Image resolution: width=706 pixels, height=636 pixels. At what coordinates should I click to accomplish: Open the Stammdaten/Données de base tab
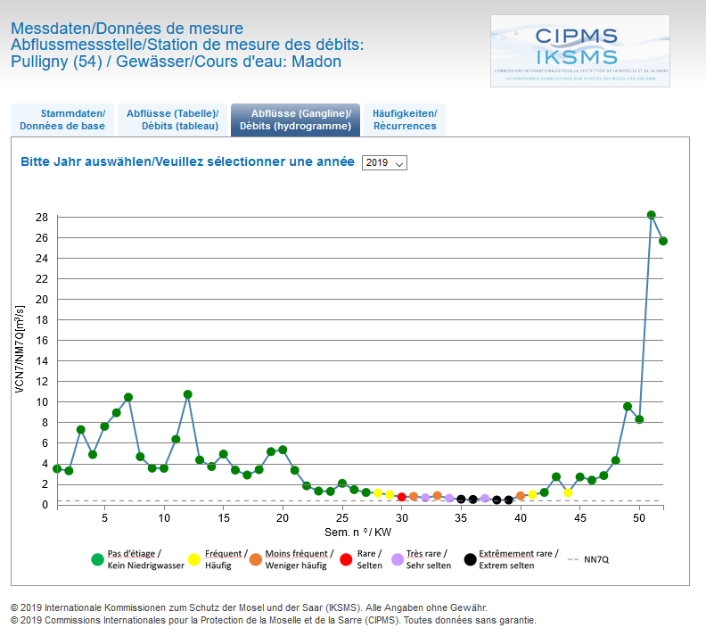click(x=62, y=120)
